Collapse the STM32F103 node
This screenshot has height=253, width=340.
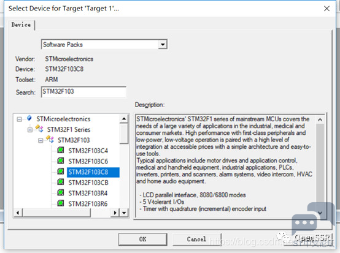[x=41, y=141]
